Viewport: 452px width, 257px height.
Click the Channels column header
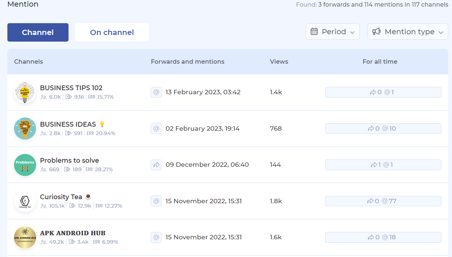(x=28, y=61)
